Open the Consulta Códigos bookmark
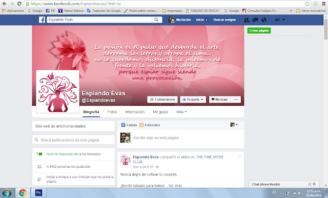The image size is (328, 198). click(260, 11)
